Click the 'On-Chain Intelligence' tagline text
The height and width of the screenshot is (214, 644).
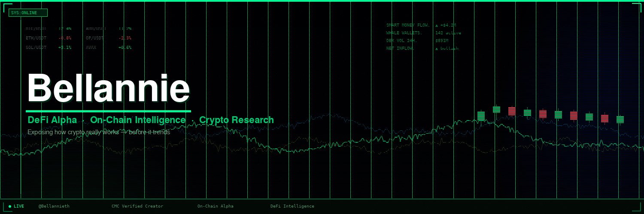tap(138, 120)
